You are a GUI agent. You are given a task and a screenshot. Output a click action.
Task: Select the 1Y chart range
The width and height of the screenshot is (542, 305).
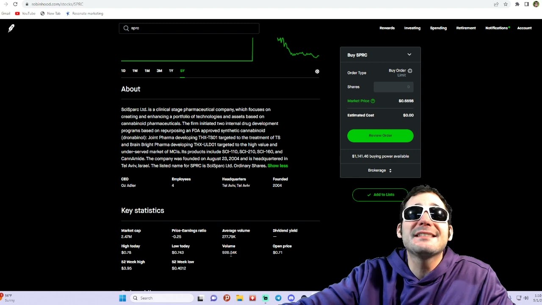pyautogui.click(x=171, y=71)
